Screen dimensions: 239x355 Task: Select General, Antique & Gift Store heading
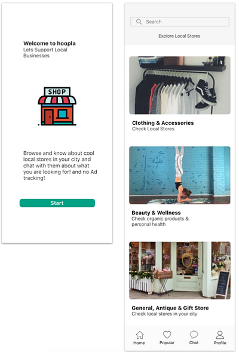pos(170,308)
